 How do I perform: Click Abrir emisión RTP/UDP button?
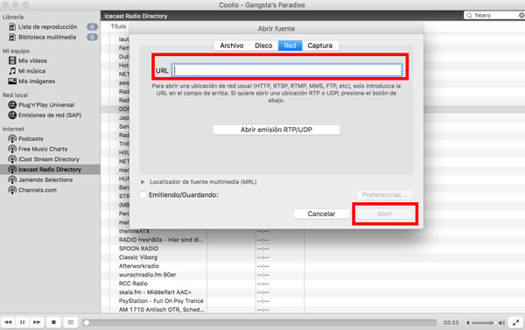pyautogui.click(x=276, y=130)
